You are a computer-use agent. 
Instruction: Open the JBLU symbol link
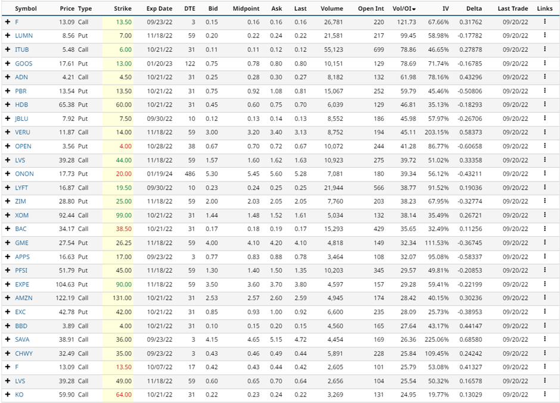(21, 118)
